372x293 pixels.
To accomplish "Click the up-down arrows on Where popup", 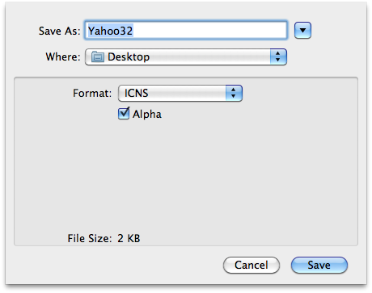I will coord(278,57).
